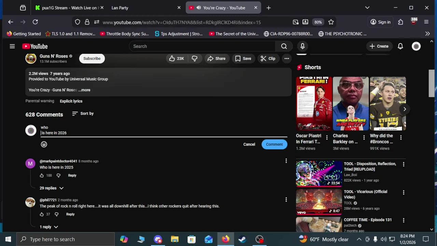Open taskbar volume control

tap(383, 239)
